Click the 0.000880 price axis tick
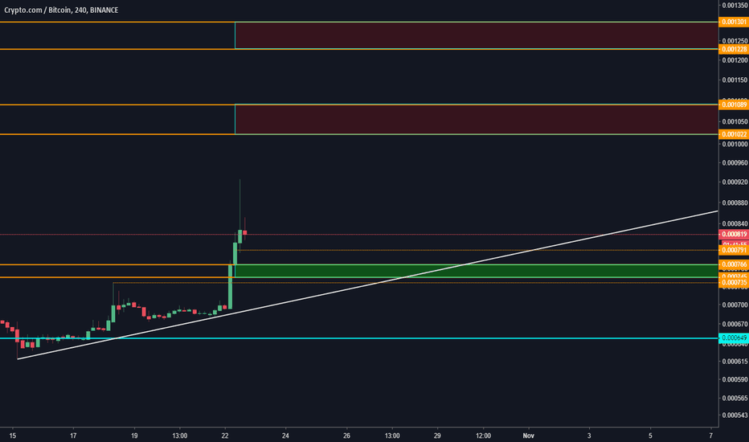Viewport: 749px width, 442px height. click(735, 203)
